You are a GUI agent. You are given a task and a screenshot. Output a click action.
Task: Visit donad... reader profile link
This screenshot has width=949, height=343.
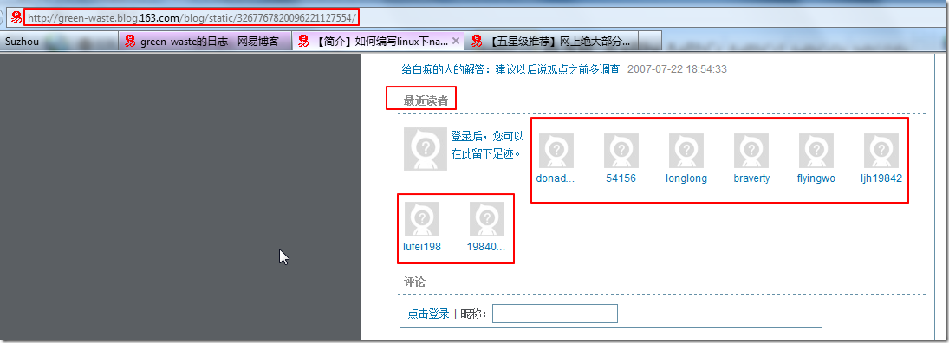[555, 178]
